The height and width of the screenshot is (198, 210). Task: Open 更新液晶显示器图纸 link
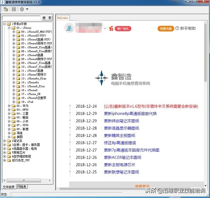[x=122, y=128]
